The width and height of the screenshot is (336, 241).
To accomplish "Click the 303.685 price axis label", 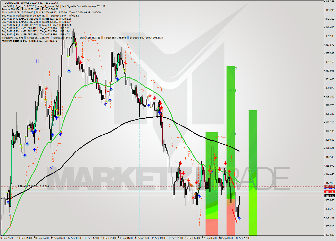I will (330, 235).
